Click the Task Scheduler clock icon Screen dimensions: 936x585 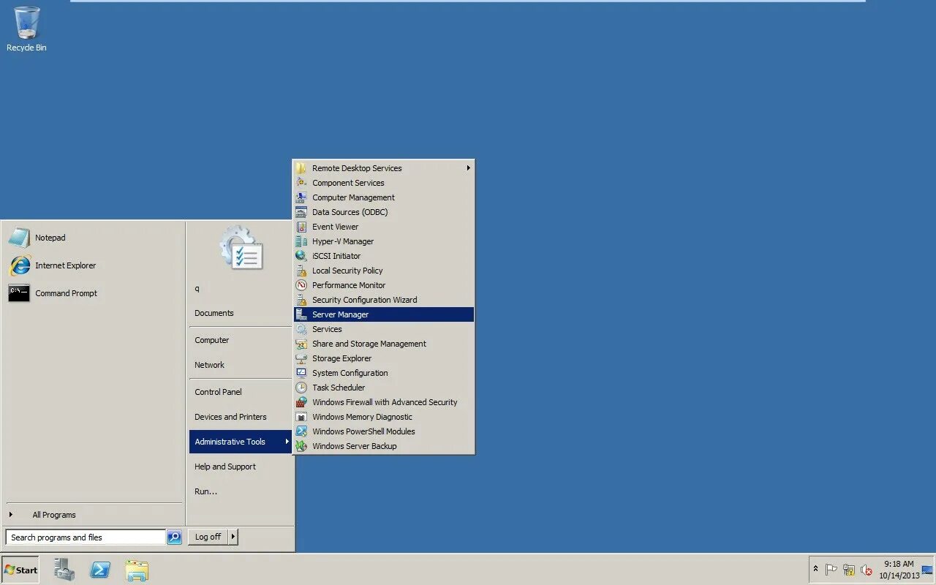pos(301,388)
